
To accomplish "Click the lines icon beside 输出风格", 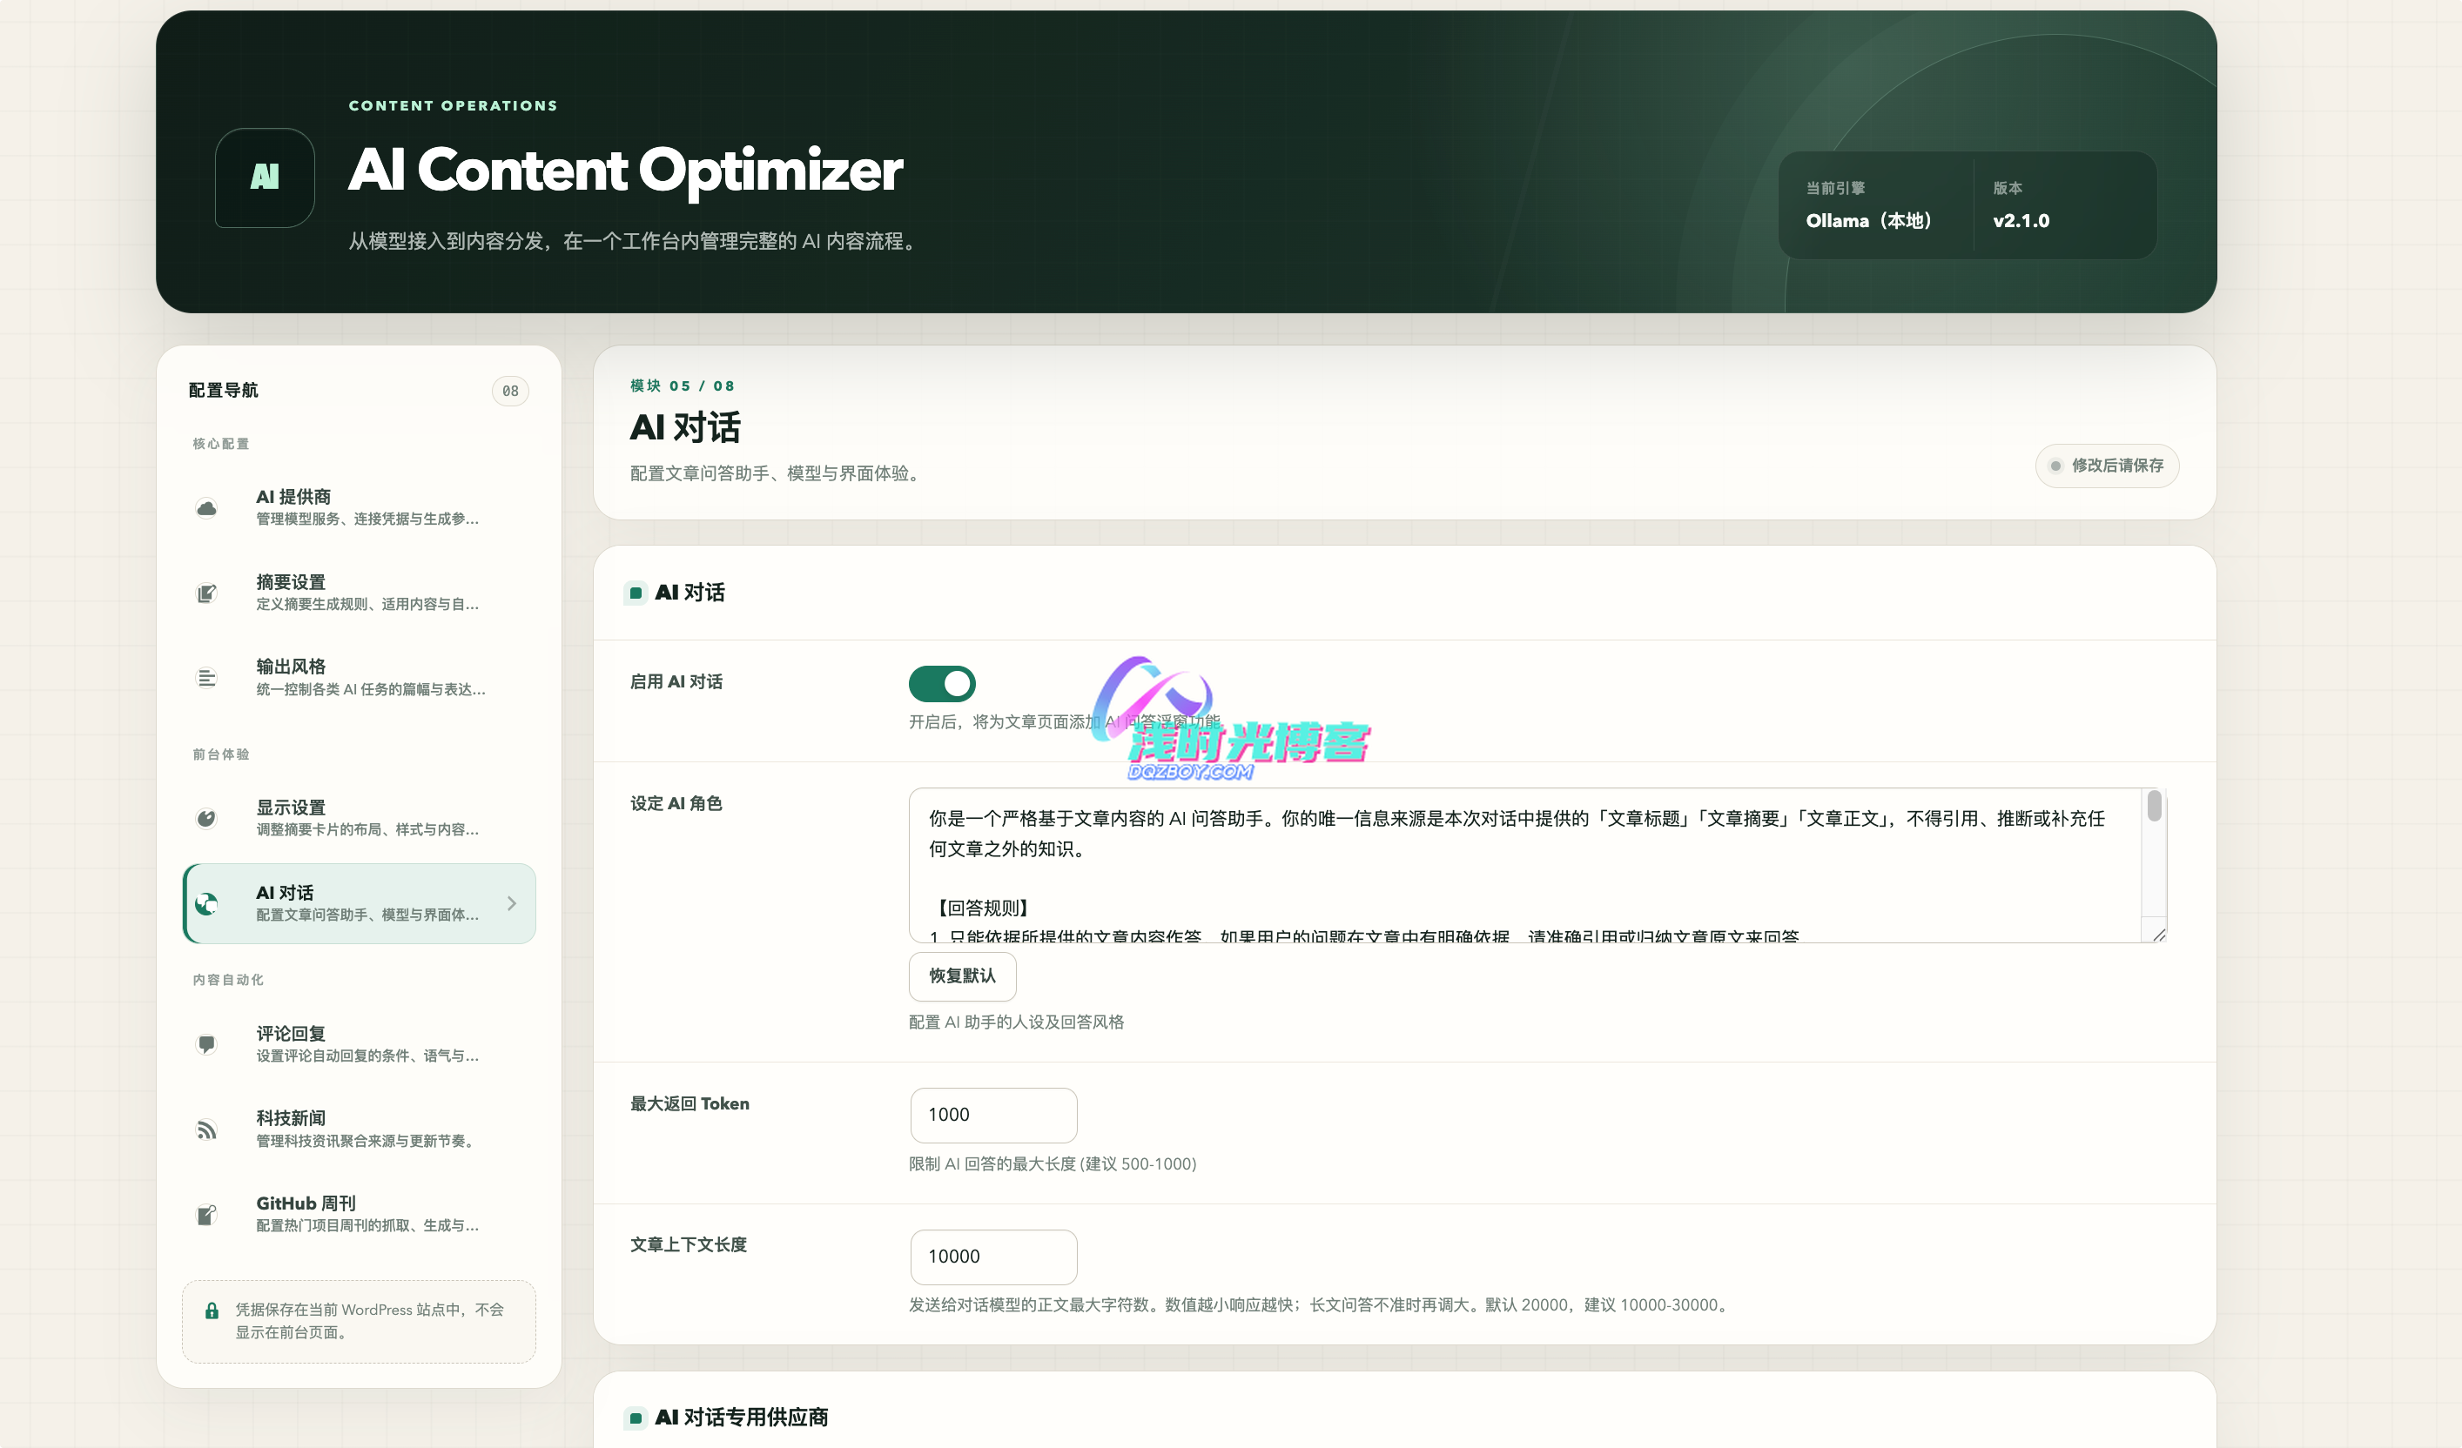I will pos(206,678).
